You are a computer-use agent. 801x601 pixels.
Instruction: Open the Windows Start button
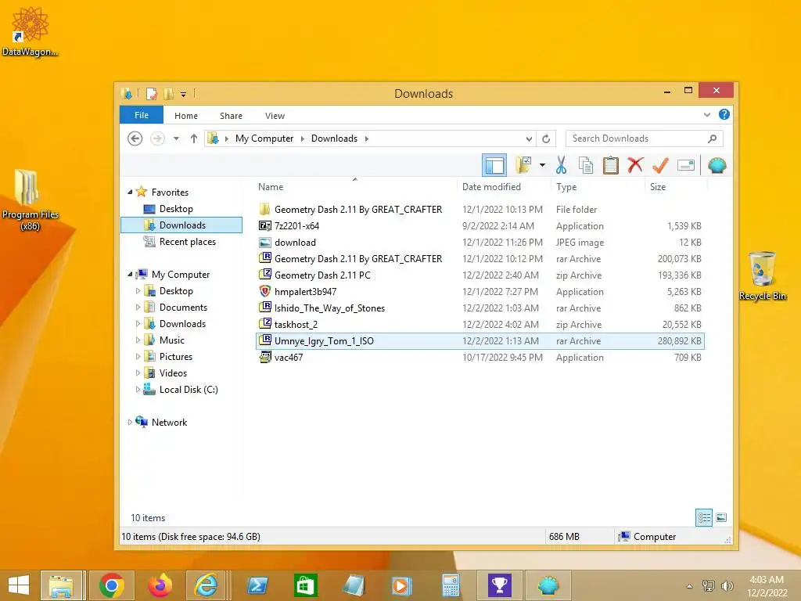click(19, 585)
